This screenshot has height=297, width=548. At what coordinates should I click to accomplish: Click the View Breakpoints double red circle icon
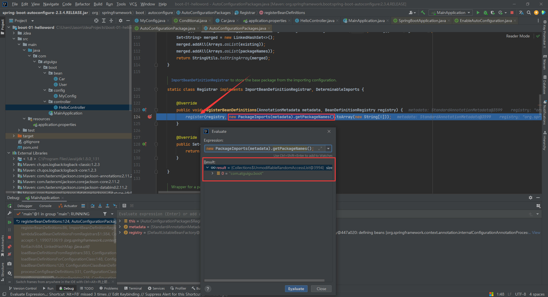point(9,246)
